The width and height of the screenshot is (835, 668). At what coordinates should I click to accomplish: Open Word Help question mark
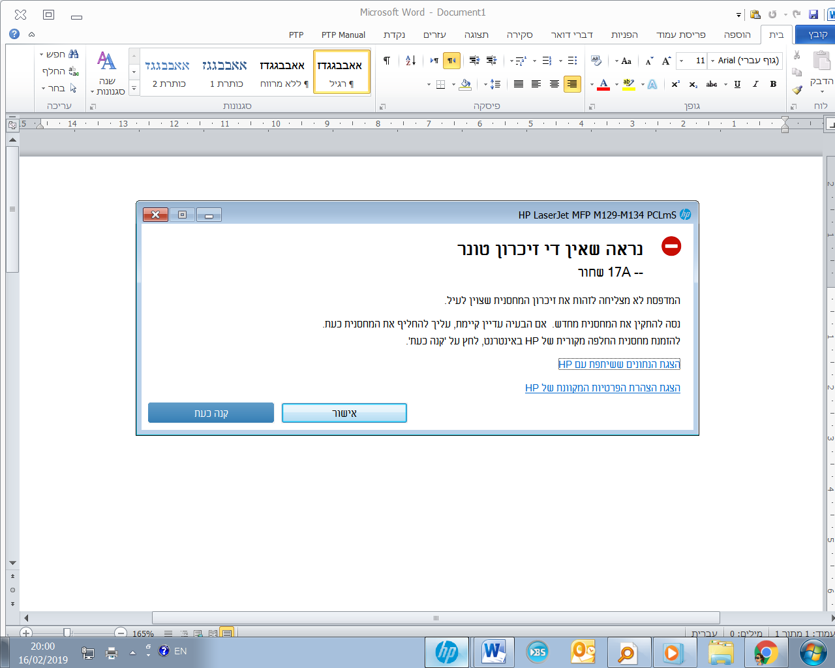(x=14, y=34)
